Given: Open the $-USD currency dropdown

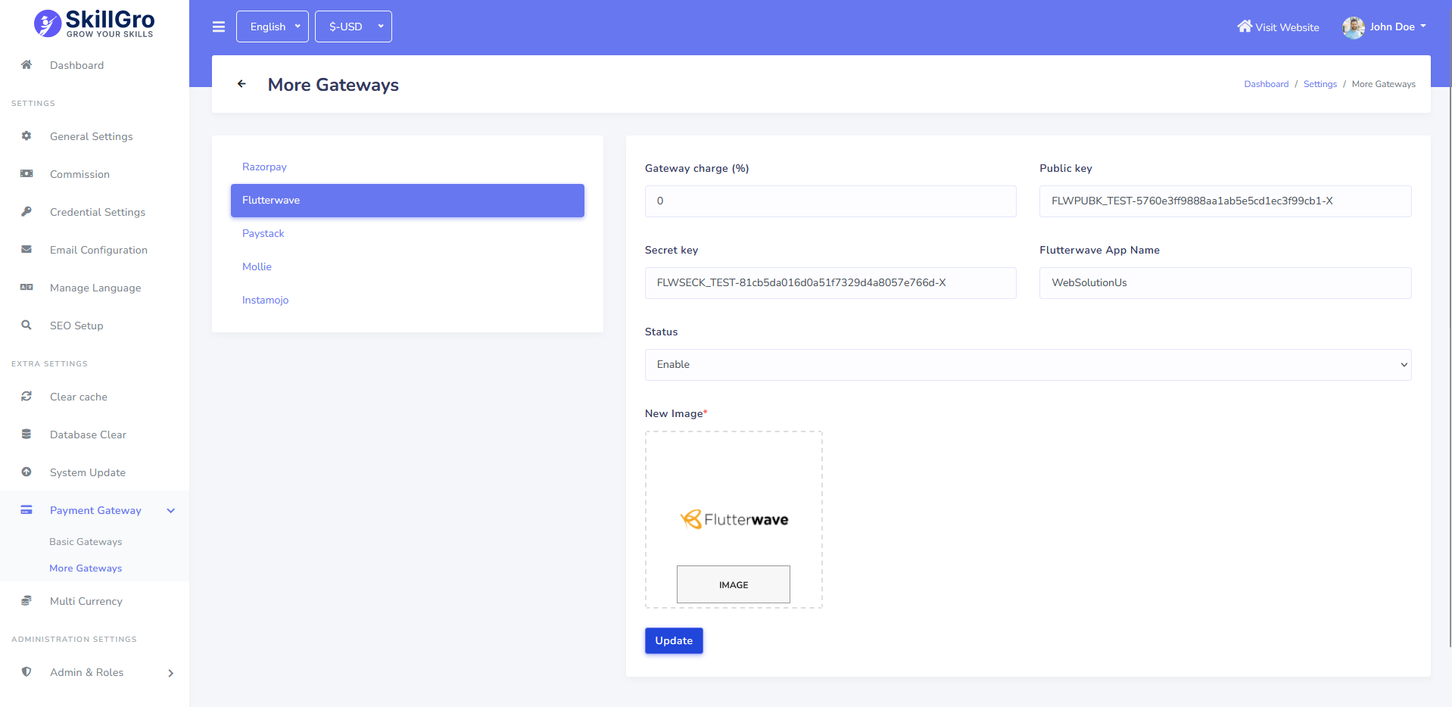Looking at the screenshot, I should coord(354,26).
